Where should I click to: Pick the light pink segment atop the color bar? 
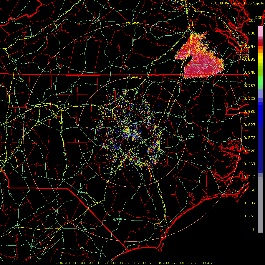260,31
